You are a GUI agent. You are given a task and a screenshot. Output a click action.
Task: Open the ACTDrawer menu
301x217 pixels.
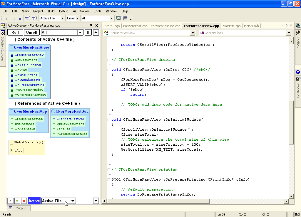pos(81,11)
